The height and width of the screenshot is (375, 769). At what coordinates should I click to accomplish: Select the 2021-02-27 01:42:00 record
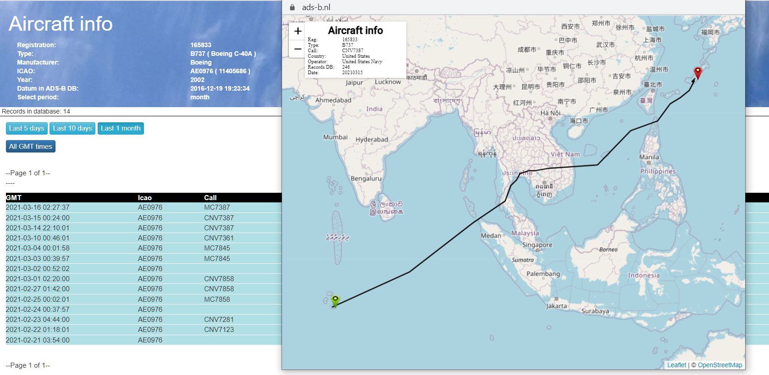click(144, 289)
